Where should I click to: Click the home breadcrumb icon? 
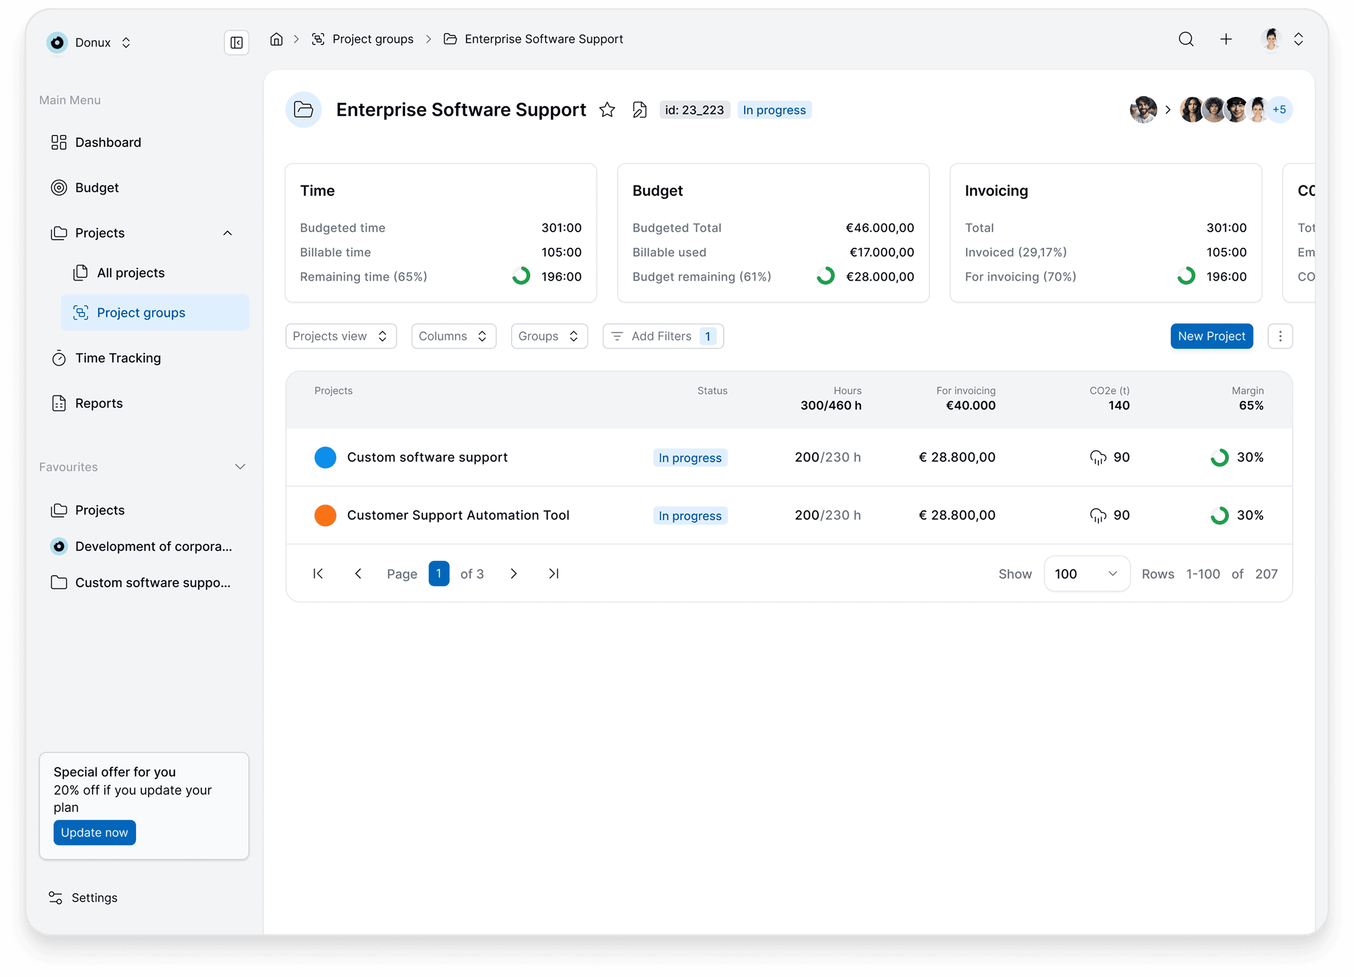click(276, 39)
